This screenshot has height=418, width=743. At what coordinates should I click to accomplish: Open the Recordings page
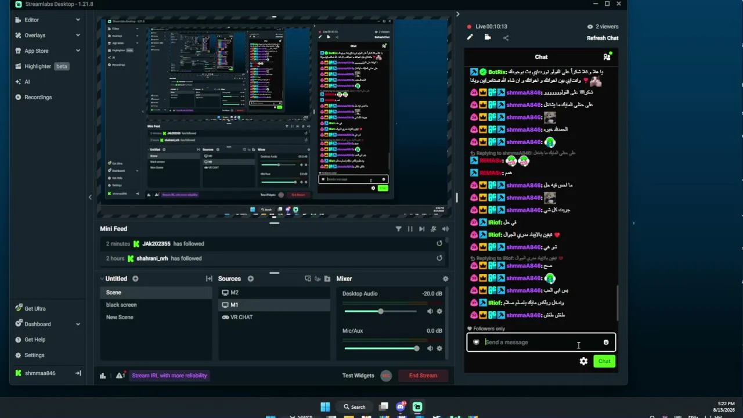point(38,98)
